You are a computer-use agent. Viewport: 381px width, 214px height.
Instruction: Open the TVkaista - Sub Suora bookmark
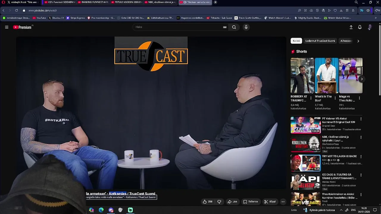(x=219, y=18)
